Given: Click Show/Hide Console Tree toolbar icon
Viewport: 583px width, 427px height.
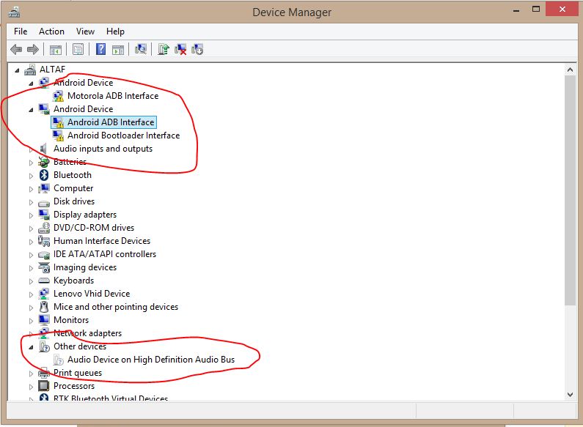Looking at the screenshot, I should 56,49.
